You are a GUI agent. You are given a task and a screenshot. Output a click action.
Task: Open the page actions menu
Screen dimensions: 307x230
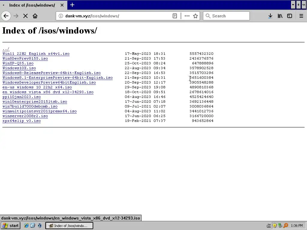(187, 16)
